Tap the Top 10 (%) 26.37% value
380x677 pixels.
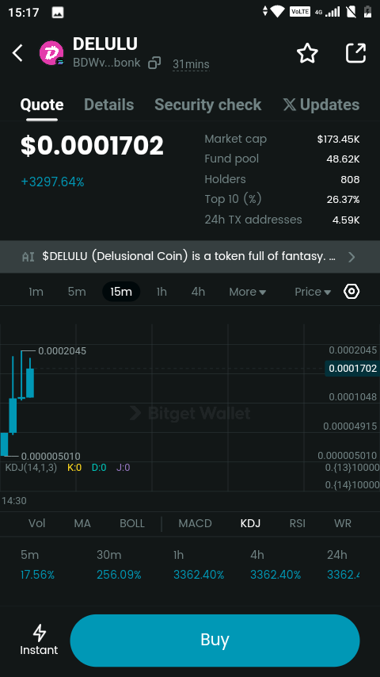click(x=343, y=199)
